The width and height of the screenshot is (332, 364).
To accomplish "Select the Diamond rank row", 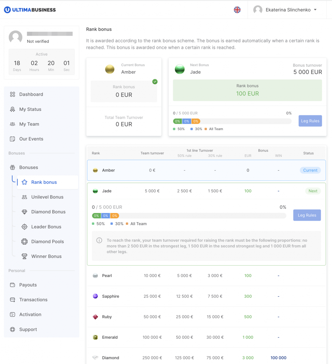I will 206,358.
